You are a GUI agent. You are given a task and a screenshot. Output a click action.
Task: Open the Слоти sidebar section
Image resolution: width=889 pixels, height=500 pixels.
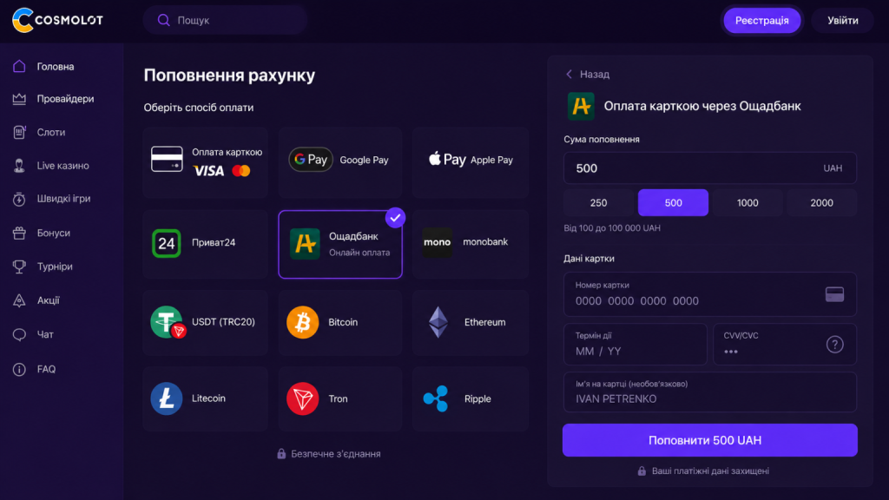coord(51,132)
